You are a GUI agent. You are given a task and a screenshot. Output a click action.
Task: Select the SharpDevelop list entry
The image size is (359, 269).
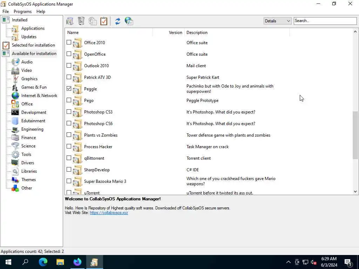click(97, 170)
